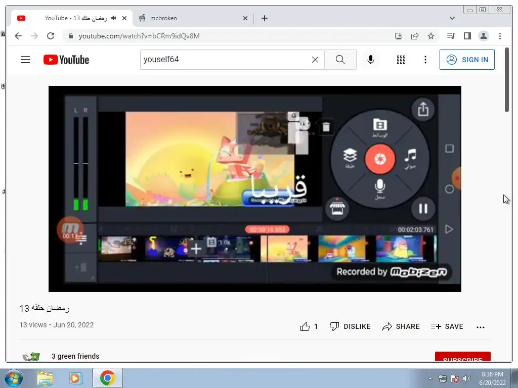Open the 3 green friends channel
This screenshot has height=388, width=518.
point(75,356)
